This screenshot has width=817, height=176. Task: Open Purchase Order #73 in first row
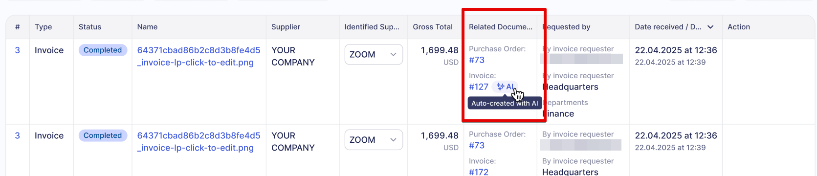coord(477,60)
